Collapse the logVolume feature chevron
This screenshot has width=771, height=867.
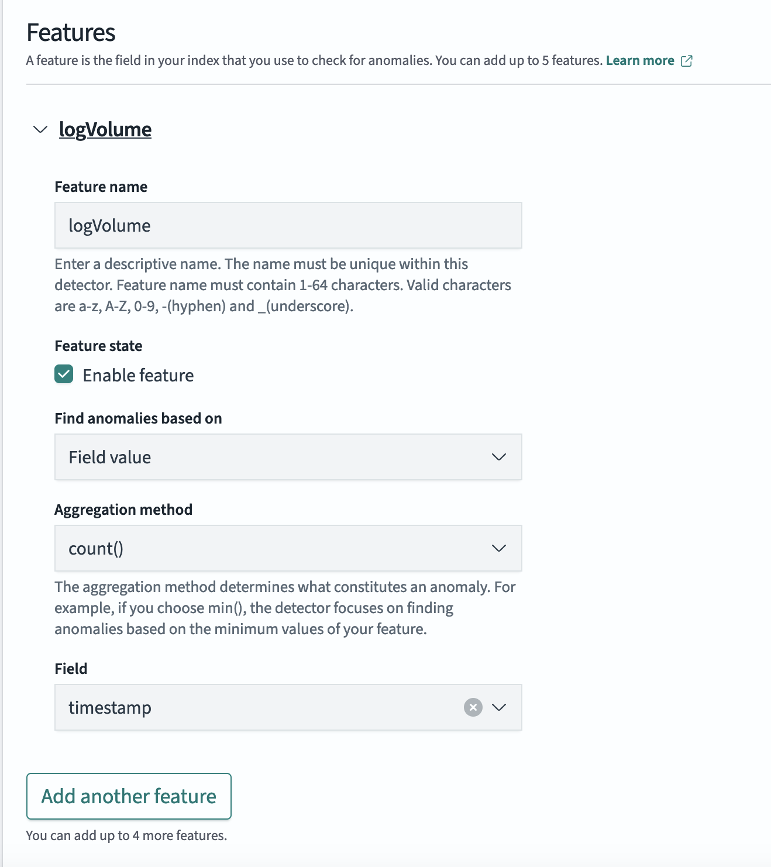click(40, 129)
